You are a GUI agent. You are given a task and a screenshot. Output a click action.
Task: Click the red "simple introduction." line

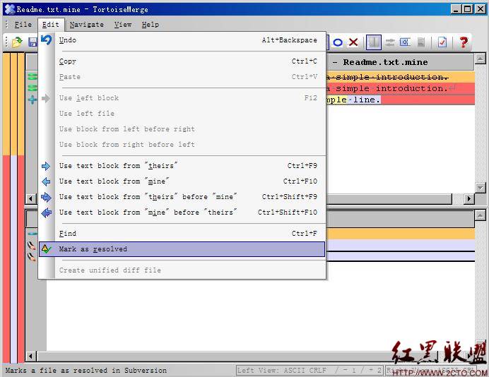coord(401,88)
